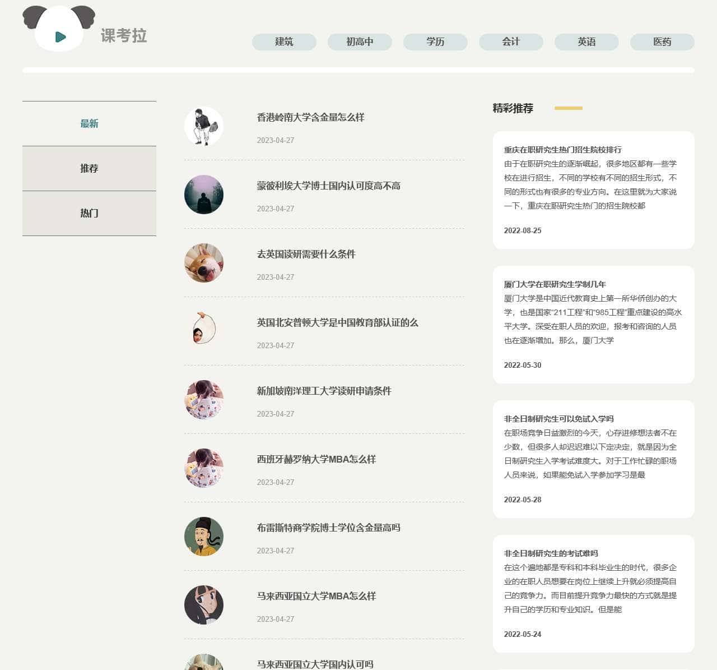
Task: Click the koala logo icon
Action: tap(59, 29)
